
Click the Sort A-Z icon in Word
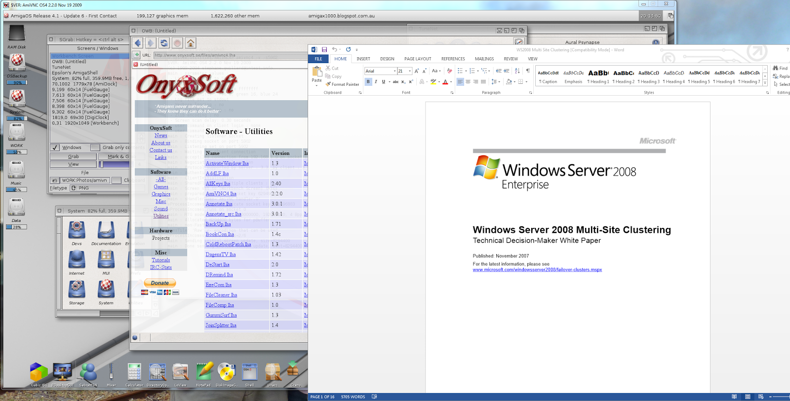[x=517, y=71]
